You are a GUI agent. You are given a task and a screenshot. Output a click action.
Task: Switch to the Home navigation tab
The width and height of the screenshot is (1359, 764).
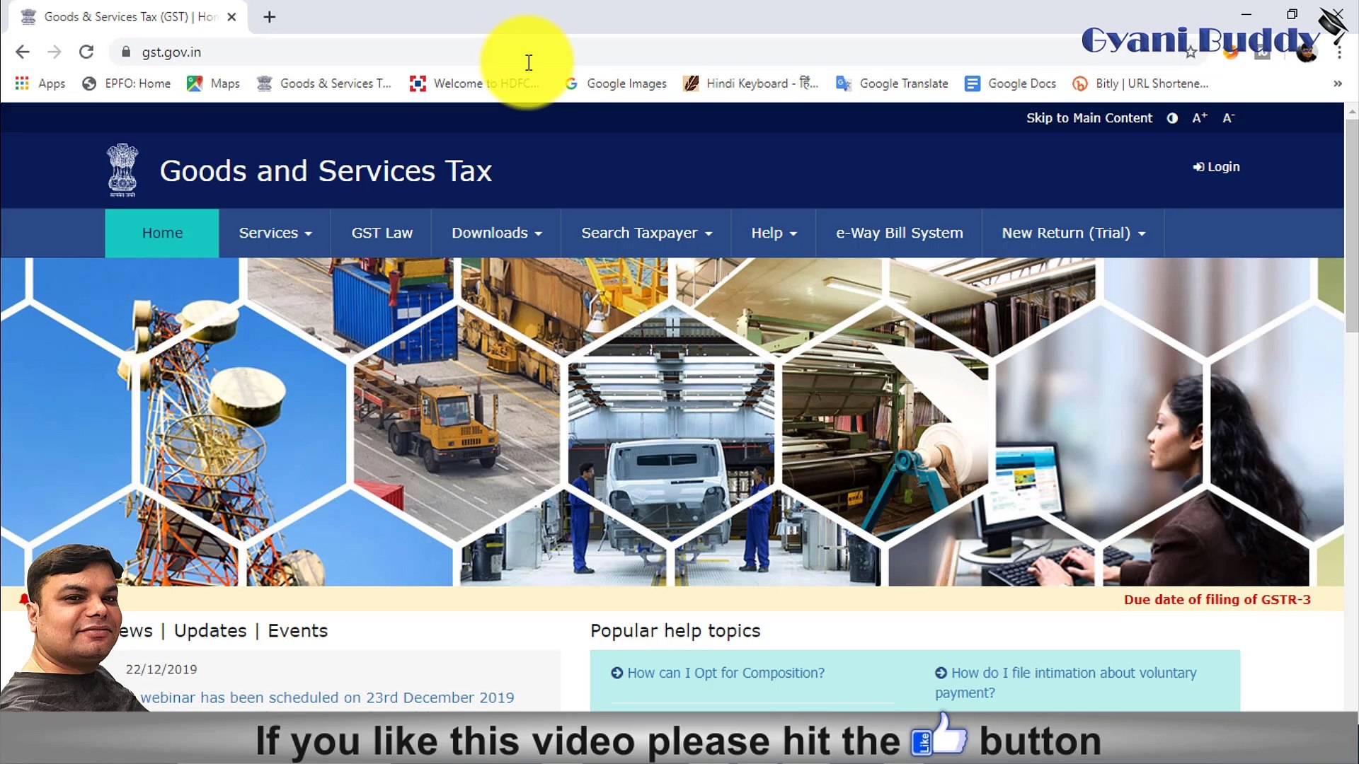click(161, 233)
